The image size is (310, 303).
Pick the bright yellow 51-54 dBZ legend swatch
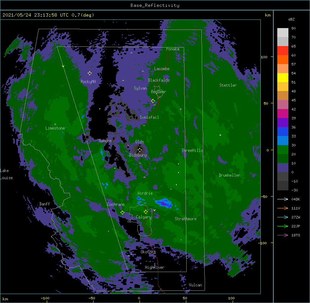283,77
